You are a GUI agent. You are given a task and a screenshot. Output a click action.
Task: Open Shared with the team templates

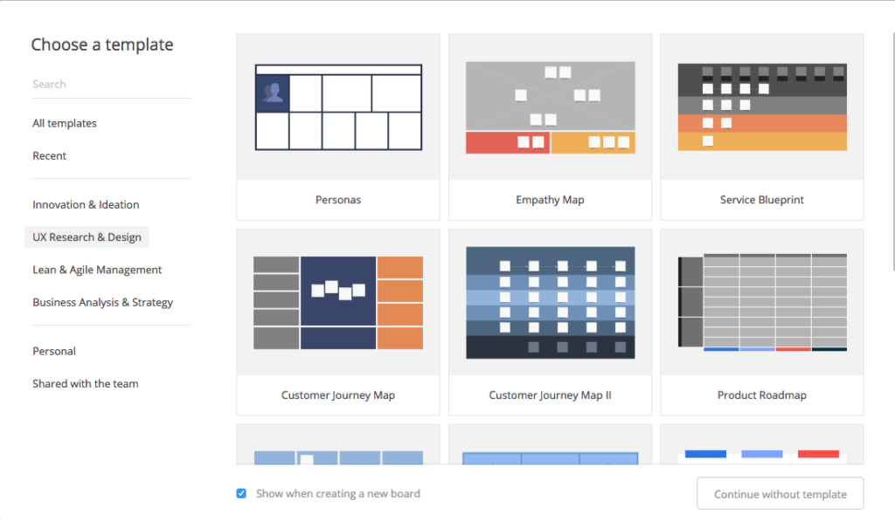(85, 384)
